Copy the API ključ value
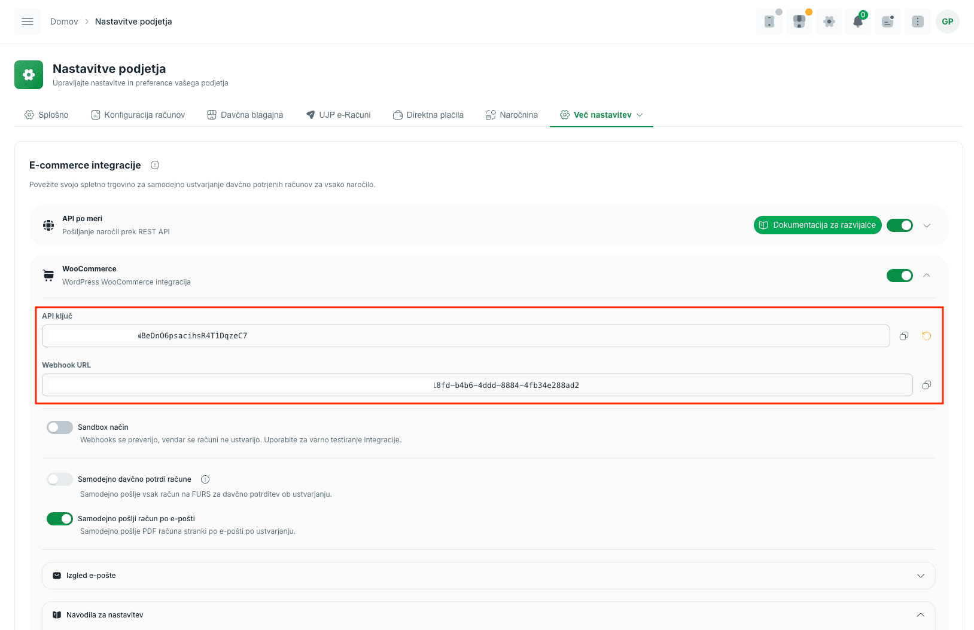The height and width of the screenshot is (630, 974). pos(904,336)
